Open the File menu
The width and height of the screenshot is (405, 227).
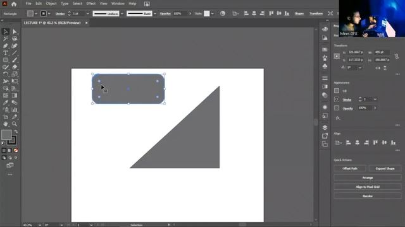28,4
